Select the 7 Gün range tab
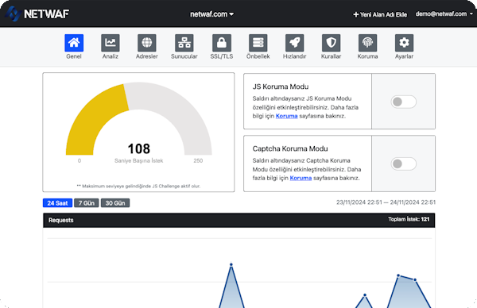477x308 pixels. 87,203
